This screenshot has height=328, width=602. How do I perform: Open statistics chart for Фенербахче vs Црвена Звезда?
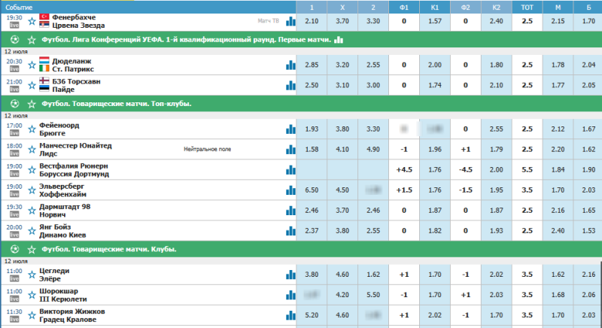click(x=290, y=21)
